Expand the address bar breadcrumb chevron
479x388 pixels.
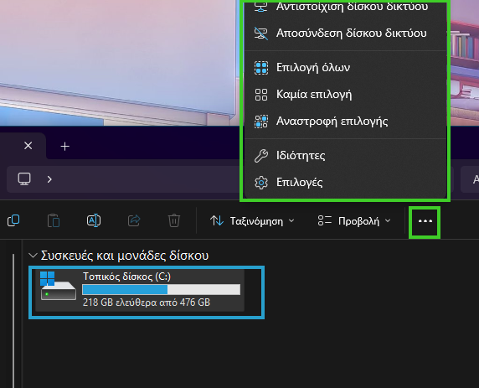click(49, 179)
